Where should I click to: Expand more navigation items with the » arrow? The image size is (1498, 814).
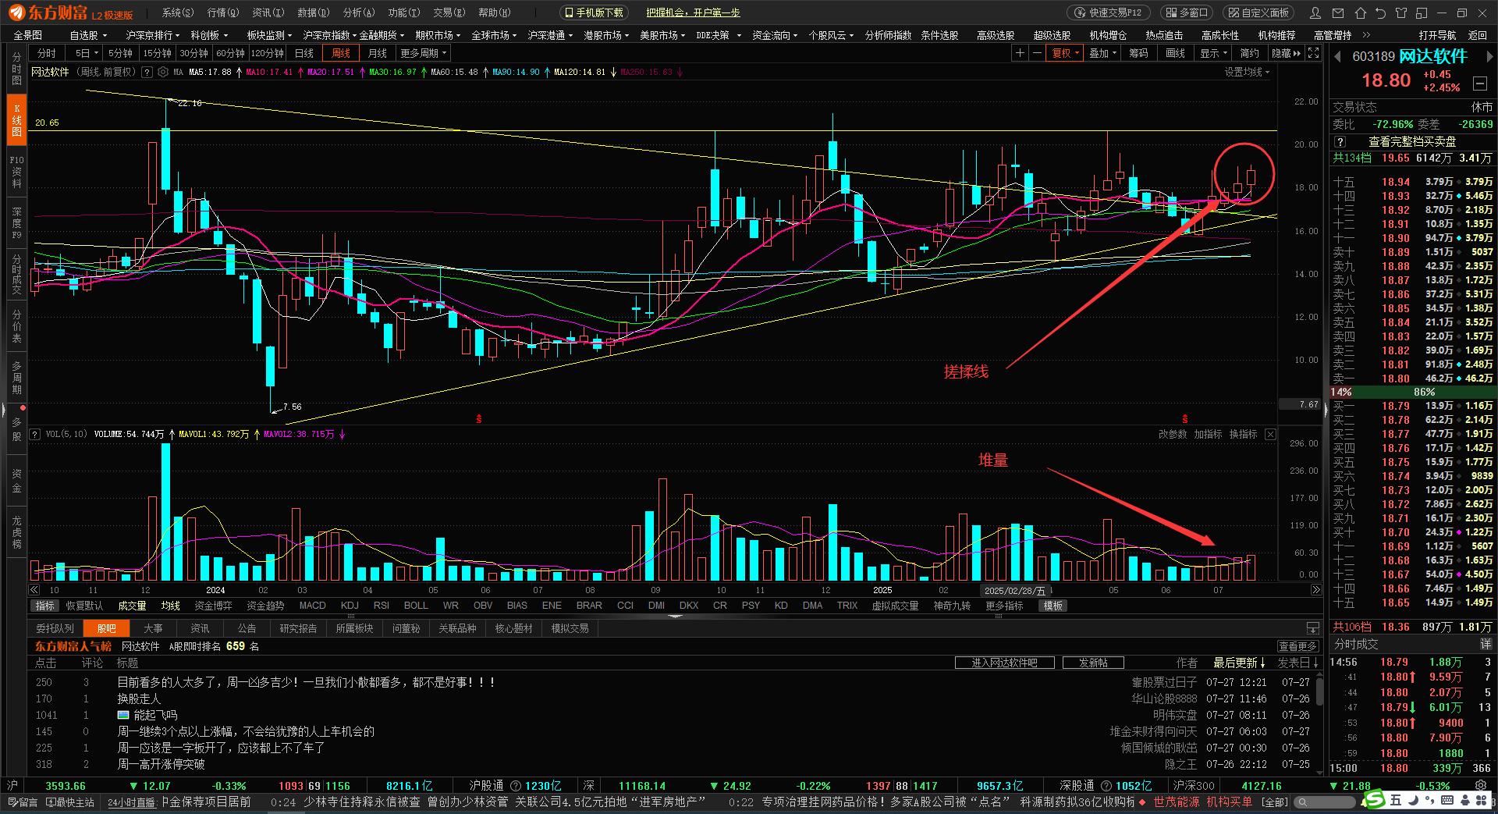tap(1367, 35)
